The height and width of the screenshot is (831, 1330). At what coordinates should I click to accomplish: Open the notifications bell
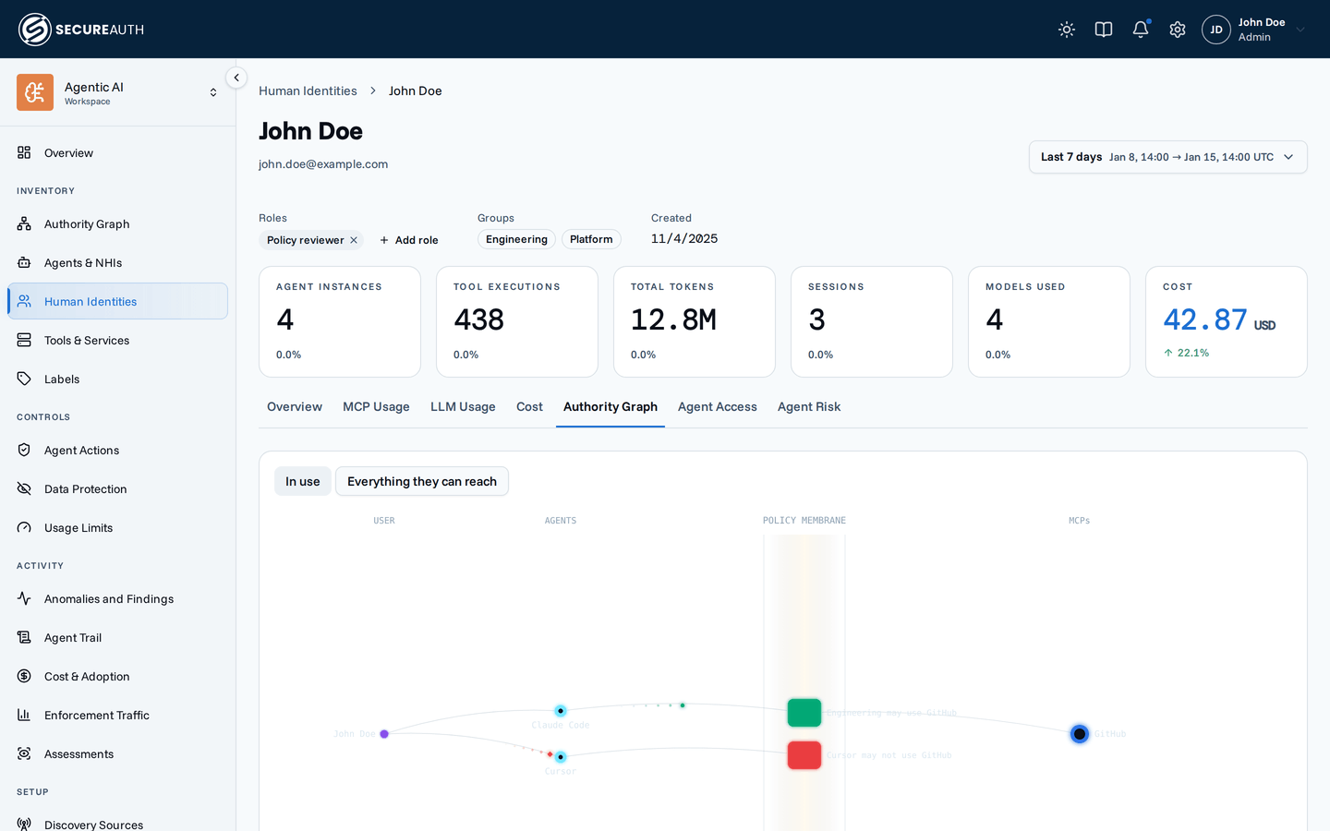point(1141,30)
